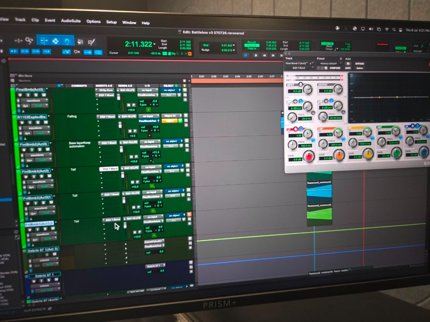
Task: Click the red LF band gain knob
Action: 309,156
